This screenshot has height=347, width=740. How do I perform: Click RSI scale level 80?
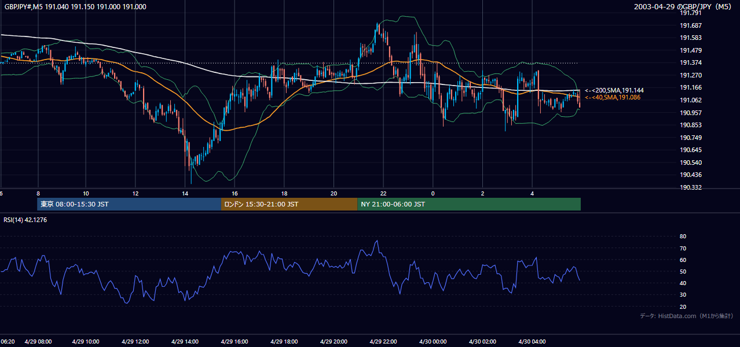(x=683, y=237)
